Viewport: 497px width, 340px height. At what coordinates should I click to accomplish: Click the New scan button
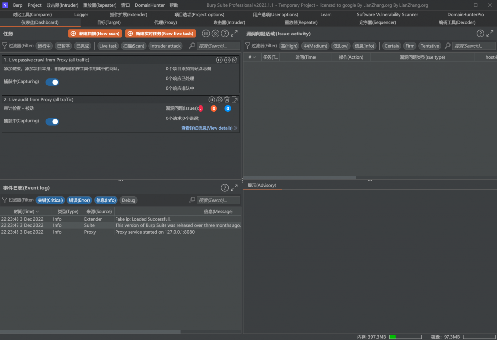tap(95, 34)
